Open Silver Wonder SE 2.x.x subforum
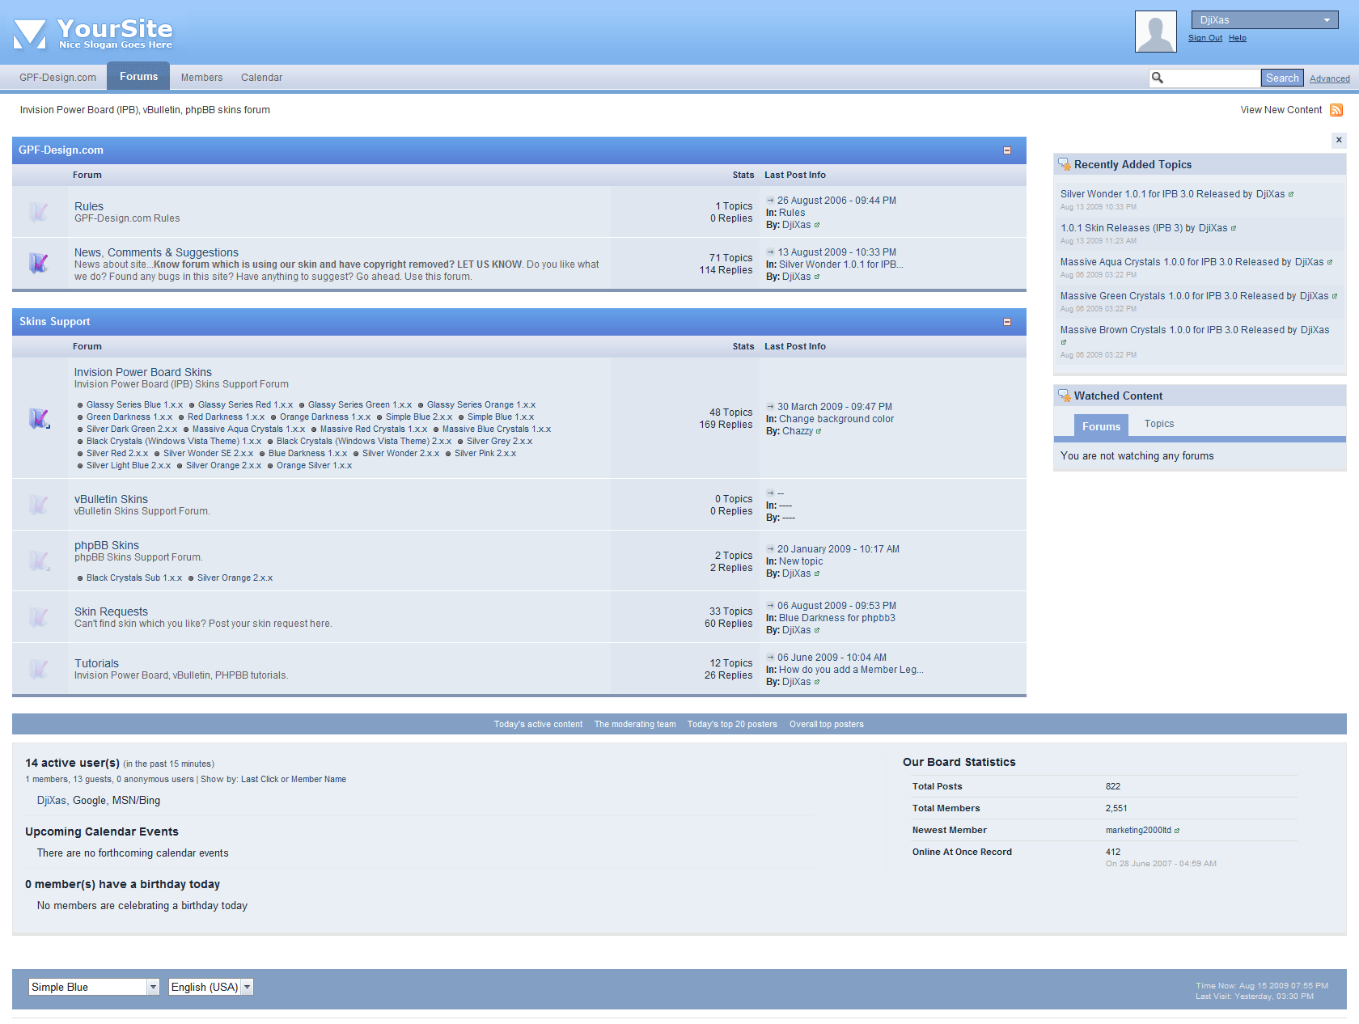Screen dimensions: 1359x1024 point(208,453)
